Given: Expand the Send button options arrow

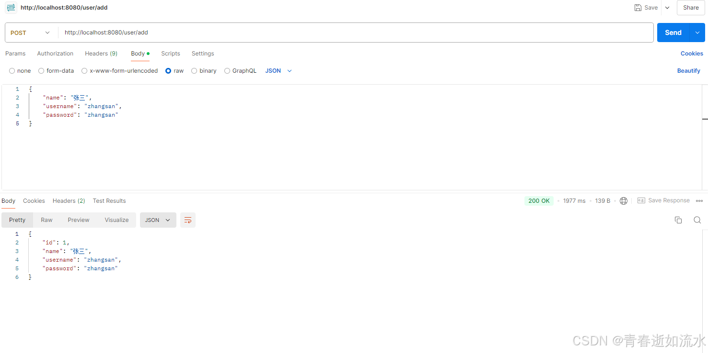Looking at the screenshot, I should [x=697, y=33].
